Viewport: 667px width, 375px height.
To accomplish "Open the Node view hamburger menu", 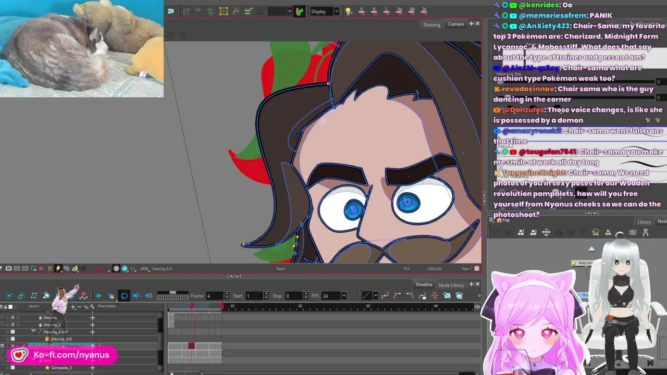I will pyautogui.click(x=491, y=220).
